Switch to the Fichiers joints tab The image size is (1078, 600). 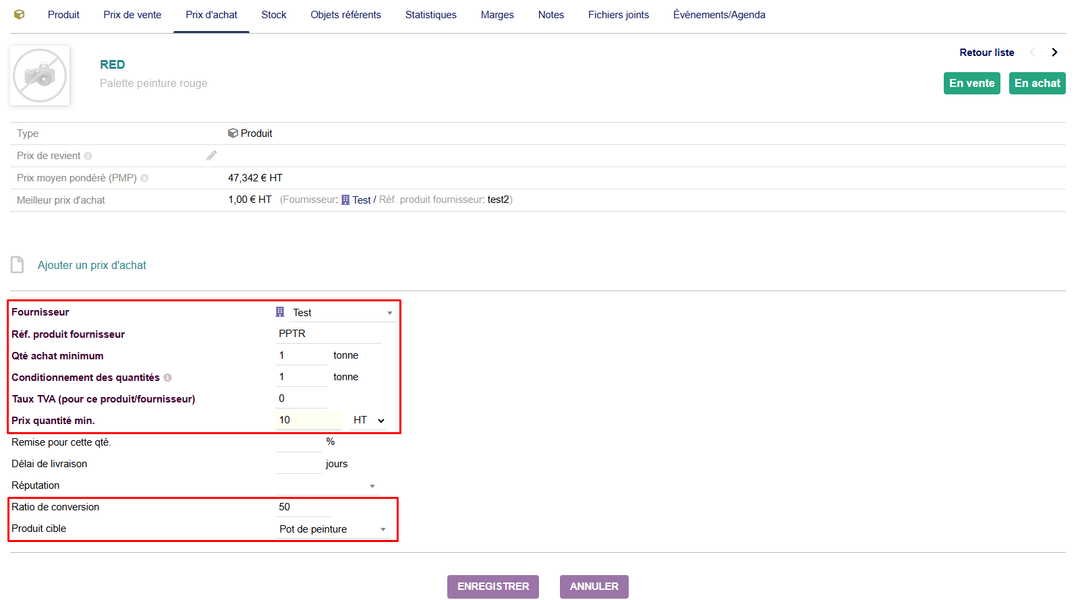click(x=619, y=15)
